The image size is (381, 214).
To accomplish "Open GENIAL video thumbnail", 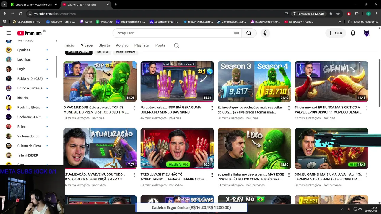I will [x=331, y=81].
